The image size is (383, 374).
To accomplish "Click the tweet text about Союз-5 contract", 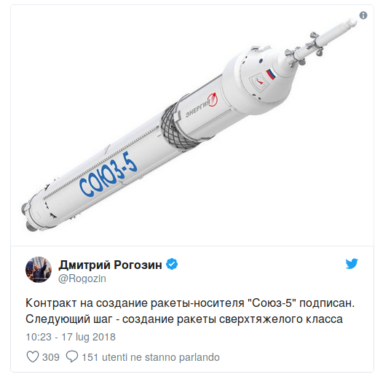I will (190, 311).
